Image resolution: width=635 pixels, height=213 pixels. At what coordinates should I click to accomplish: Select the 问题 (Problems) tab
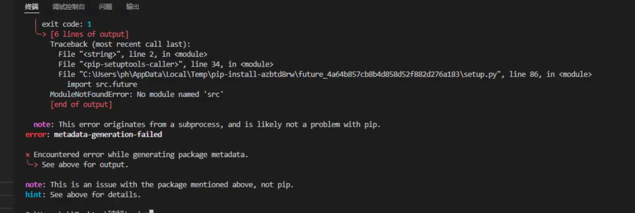pos(105,7)
